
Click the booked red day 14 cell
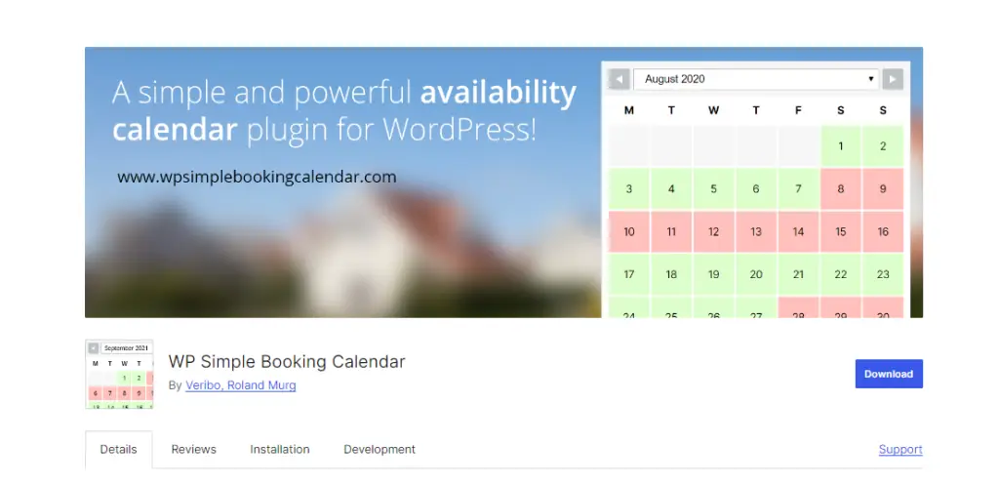[798, 232]
